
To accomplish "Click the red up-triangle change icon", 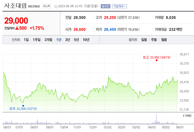I will coord(17,28).
